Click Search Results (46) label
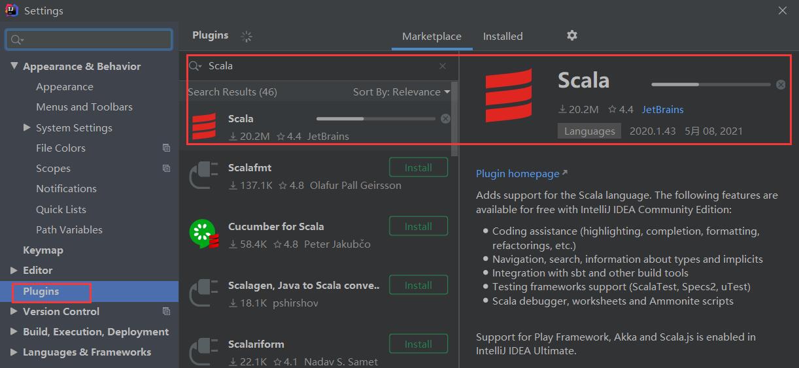Image resolution: width=799 pixels, height=368 pixels. pyautogui.click(x=232, y=92)
